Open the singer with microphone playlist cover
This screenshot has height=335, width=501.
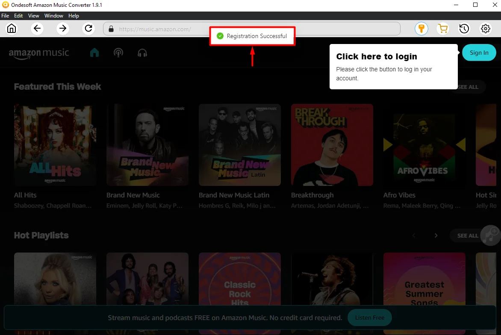(x=332, y=279)
